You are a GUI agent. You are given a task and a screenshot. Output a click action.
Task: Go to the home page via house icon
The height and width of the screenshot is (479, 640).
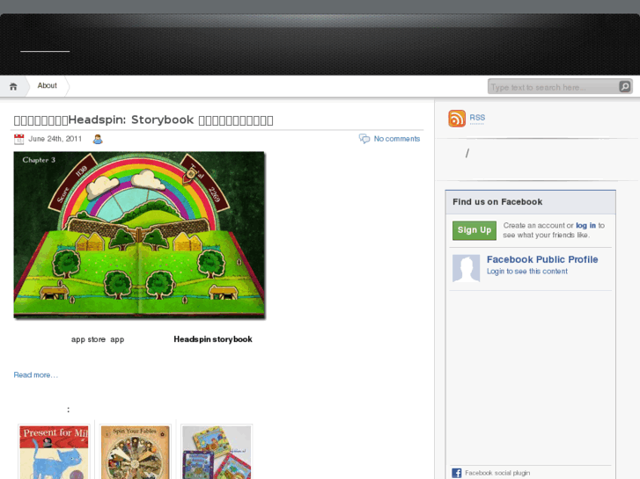click(13, 86)
